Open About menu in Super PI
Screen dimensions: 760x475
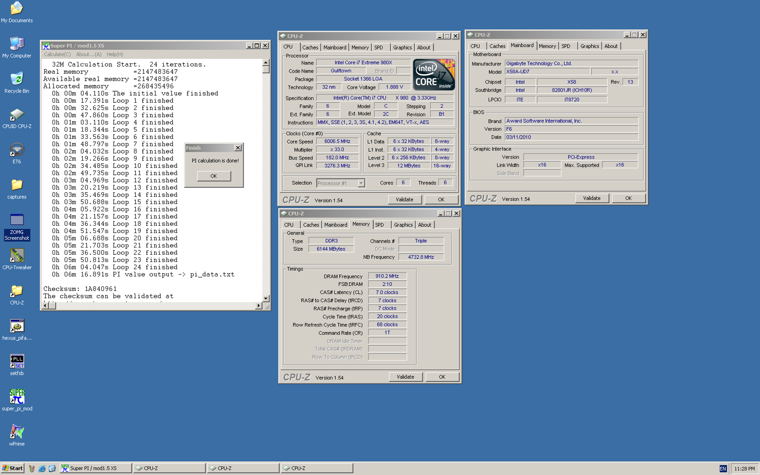[x=88, y=54]
